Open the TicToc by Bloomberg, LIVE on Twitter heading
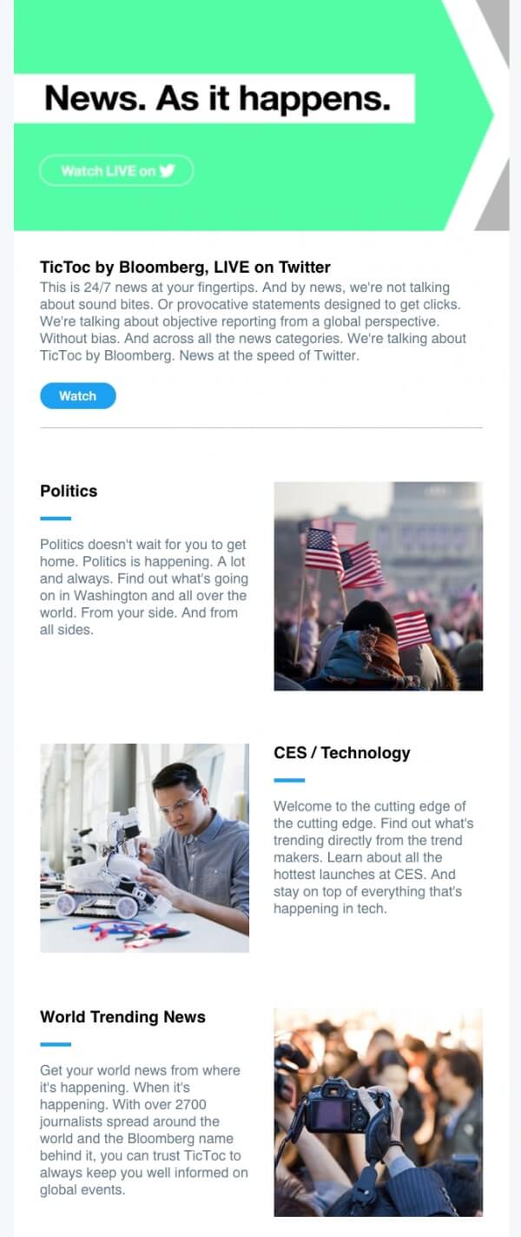The height and width of the screenshot is (1237, 521). coord(185,268)
